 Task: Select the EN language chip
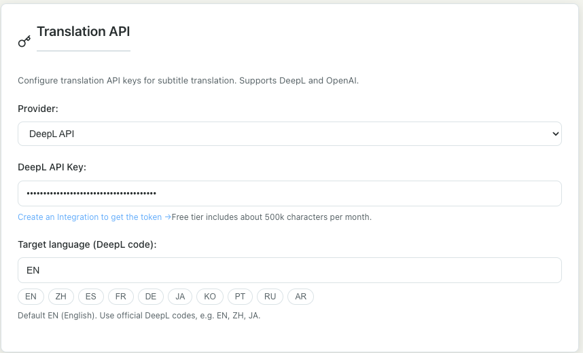pos(31,297)
